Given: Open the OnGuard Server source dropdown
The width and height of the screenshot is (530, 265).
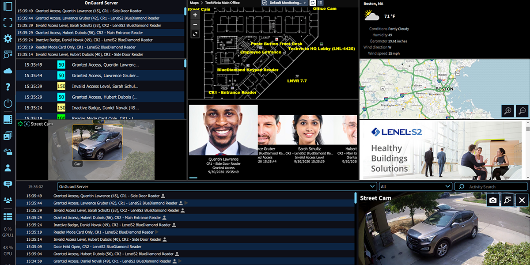Looking at the screenshot, I should pos(217,187).
